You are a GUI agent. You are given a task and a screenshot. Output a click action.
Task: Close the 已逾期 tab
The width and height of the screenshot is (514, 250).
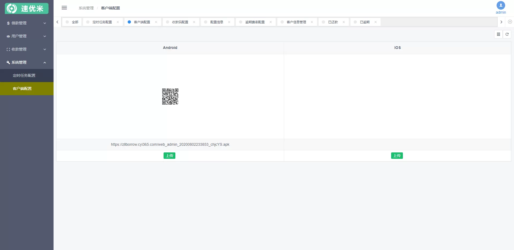pyautogui.click(x=376, y=22)
